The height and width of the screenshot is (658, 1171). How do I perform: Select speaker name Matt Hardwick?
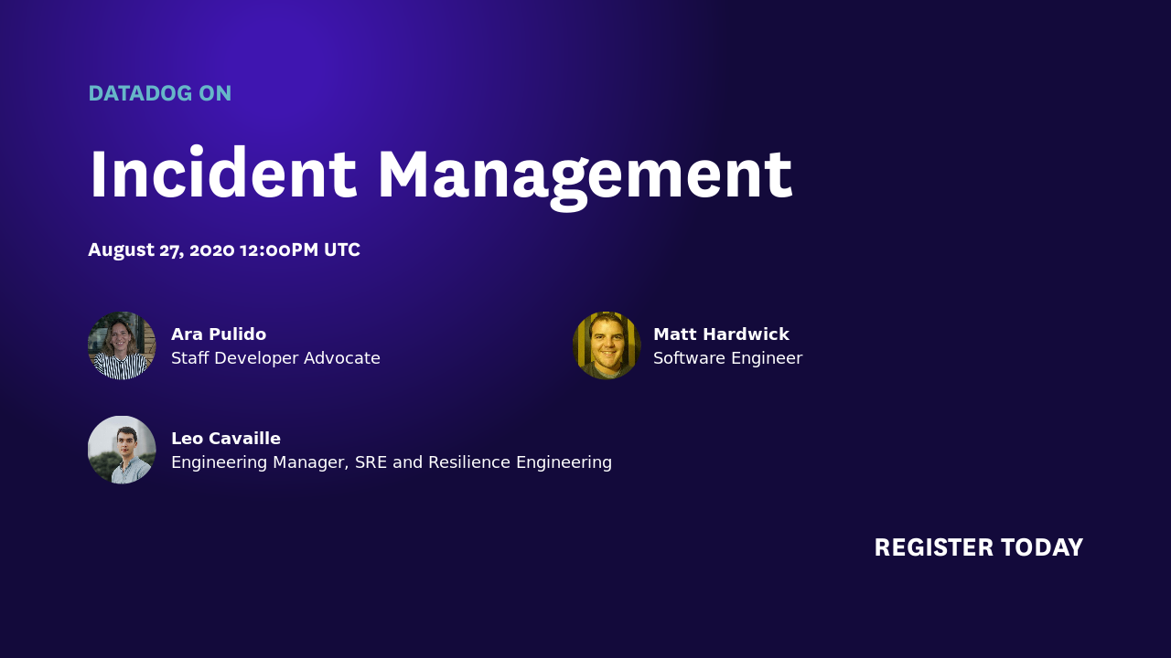[721, 334]
